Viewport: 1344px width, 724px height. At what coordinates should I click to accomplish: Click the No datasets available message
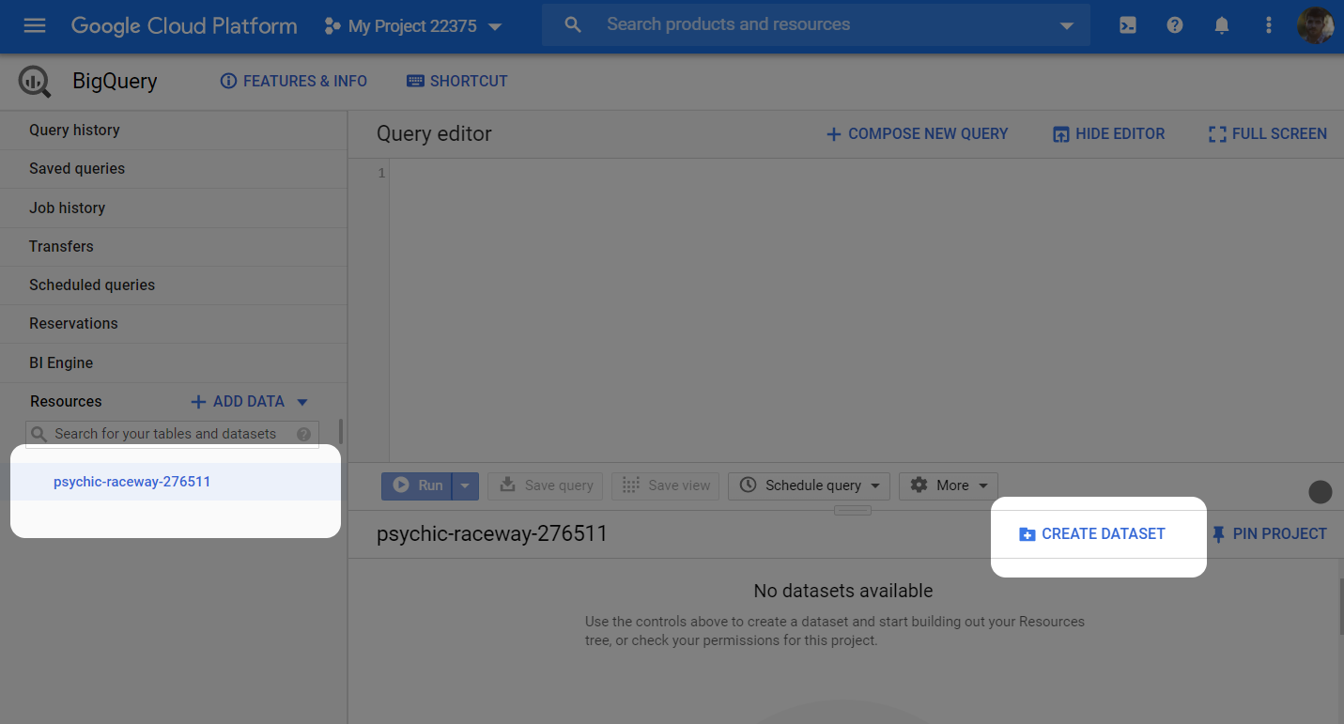pyautogui.click(x=843, y=592)
